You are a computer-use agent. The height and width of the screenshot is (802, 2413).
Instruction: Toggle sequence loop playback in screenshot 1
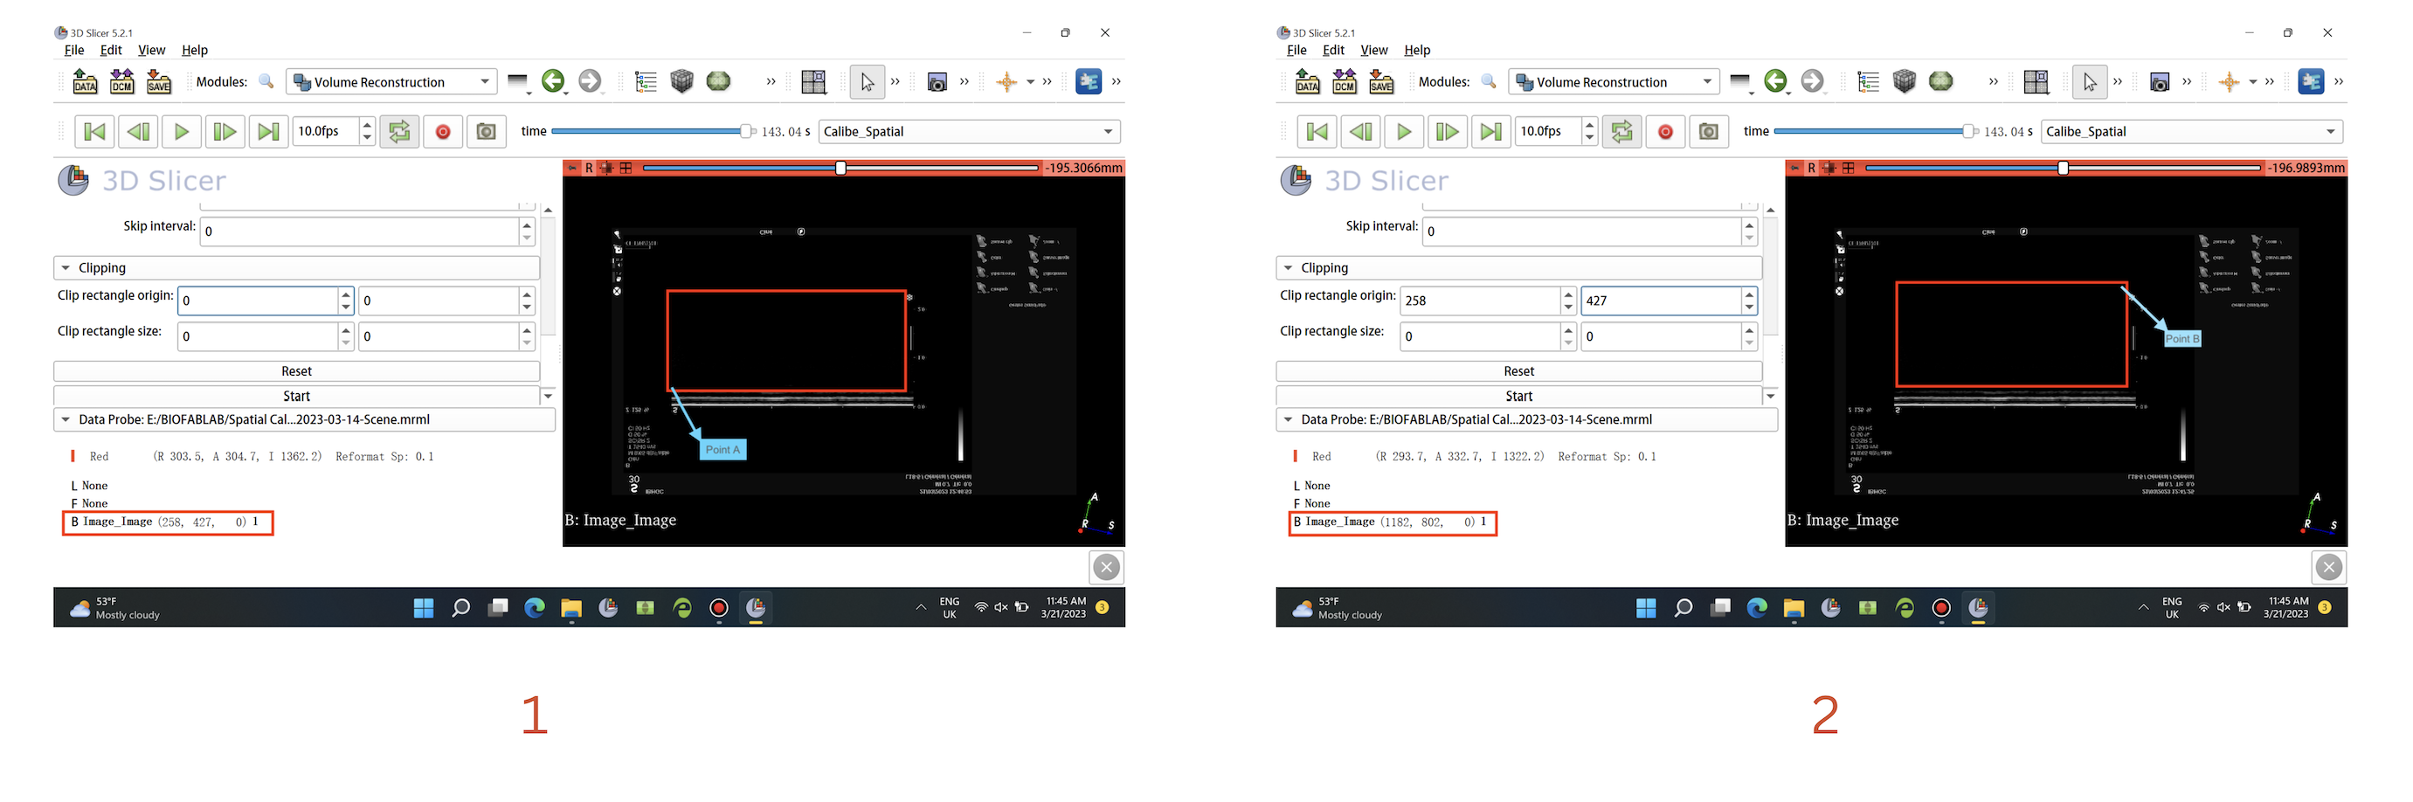point(400,132)
